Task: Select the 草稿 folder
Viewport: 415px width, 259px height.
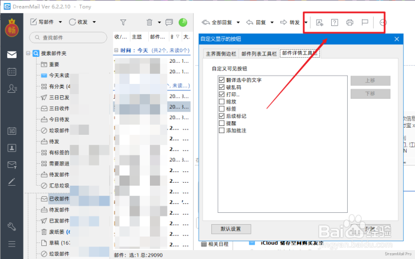Action: (x=55, y=243)
